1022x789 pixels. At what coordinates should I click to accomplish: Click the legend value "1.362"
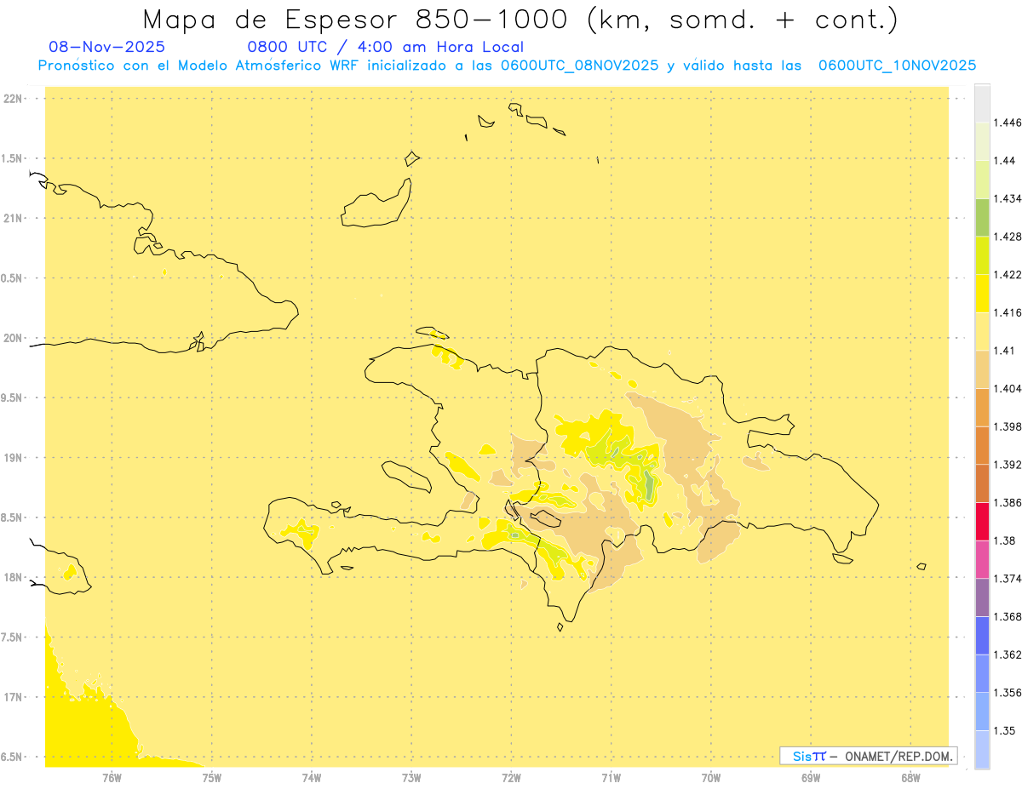click(x=1008, y=655)
